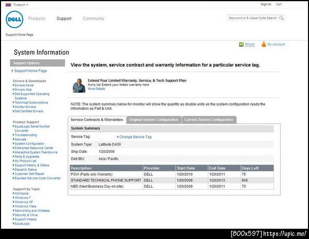309x239 pixels.
Task: Open Windows Vista support topic
Action: 25,207
